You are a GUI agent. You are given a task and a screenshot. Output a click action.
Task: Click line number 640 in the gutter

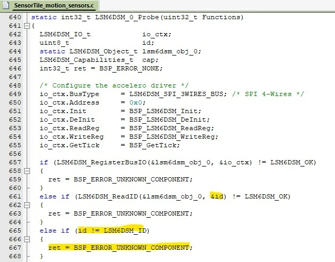tap(15, 17)
